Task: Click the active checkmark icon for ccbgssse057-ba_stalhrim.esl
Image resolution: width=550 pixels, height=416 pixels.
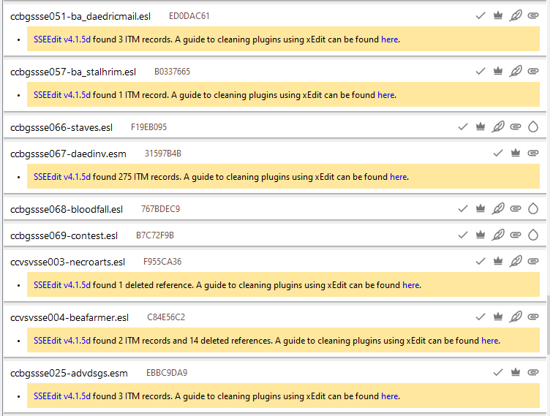Action: point(481,71)
